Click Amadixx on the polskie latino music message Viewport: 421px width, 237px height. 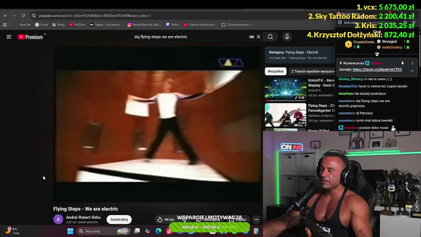(x=351, y=128)
